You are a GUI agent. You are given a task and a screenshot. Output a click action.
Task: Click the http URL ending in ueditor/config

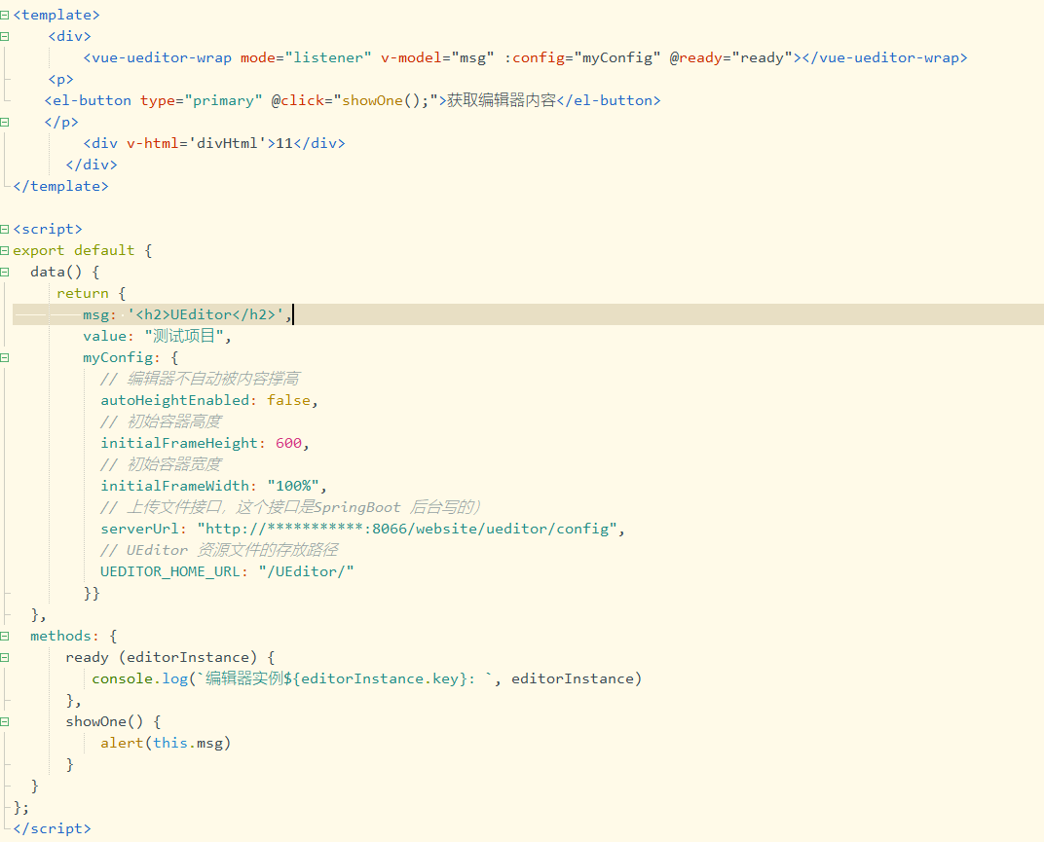coord(407,529)
